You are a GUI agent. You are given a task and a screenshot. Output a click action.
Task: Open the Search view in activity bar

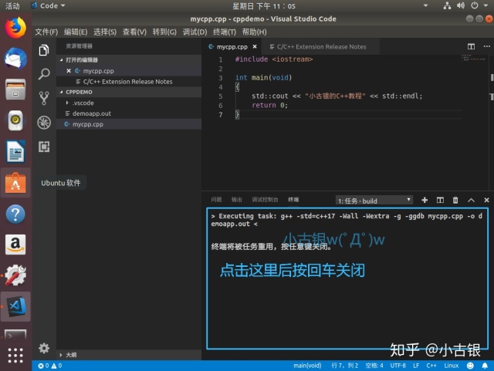[x=44, y=74]
